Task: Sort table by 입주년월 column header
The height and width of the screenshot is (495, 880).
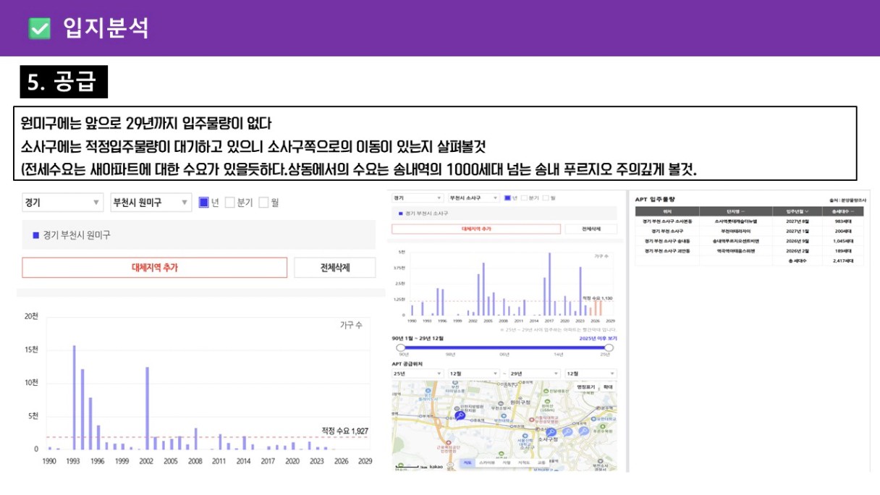Action: coord(797,211)
